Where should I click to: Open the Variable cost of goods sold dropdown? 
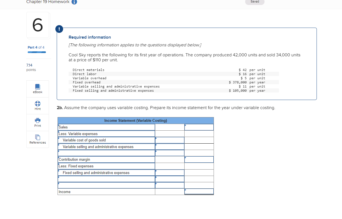click(106, 140)
